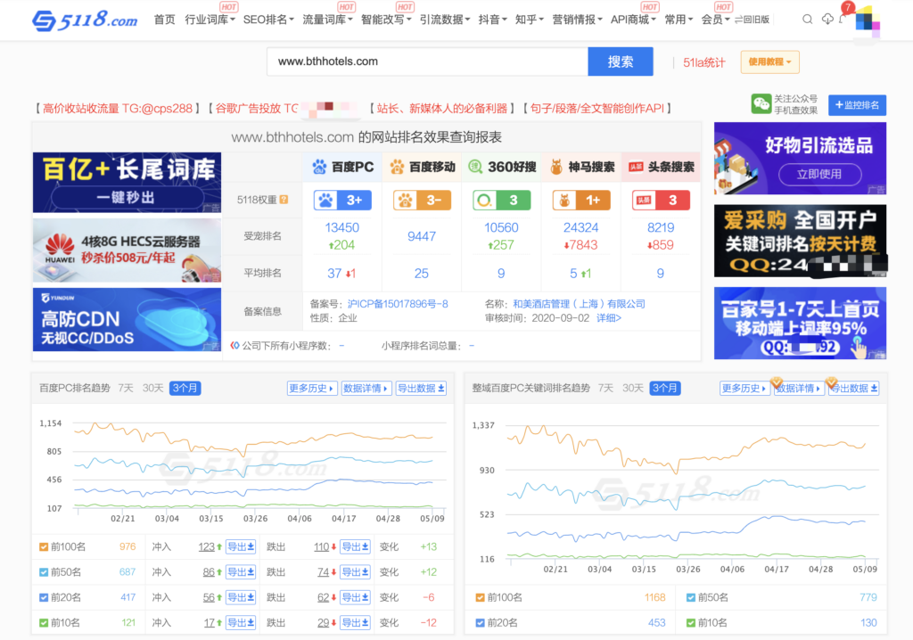The width and height of the screenshot is (913, 640).
Task: Expand the 抖音 menu
Action: point(492,20)
